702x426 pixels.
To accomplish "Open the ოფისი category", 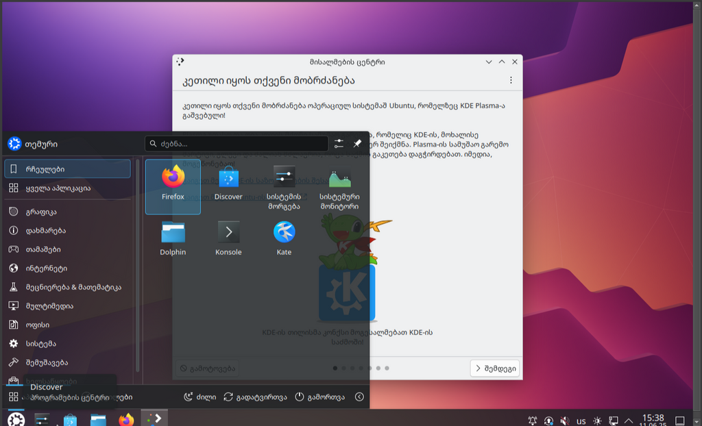I will coord(68,325).
